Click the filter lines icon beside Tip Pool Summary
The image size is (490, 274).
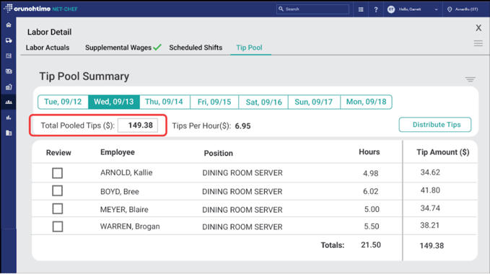tap(470, 79)
